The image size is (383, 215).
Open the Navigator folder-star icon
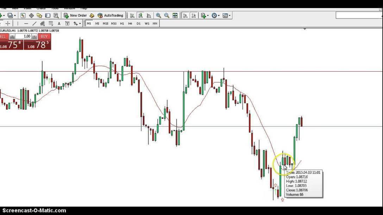point(39,15)
